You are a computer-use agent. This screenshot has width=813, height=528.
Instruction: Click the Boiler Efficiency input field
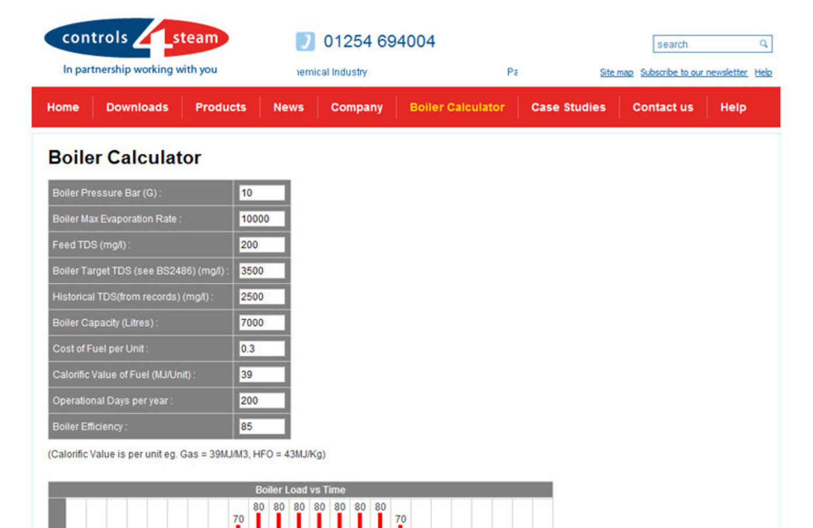262,426
